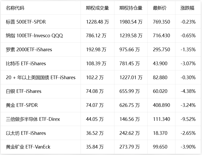Image resolution: width=202 pixels, height=155 pixels.
Task: Click the 名称代码 column header
Action: point(15,8)
